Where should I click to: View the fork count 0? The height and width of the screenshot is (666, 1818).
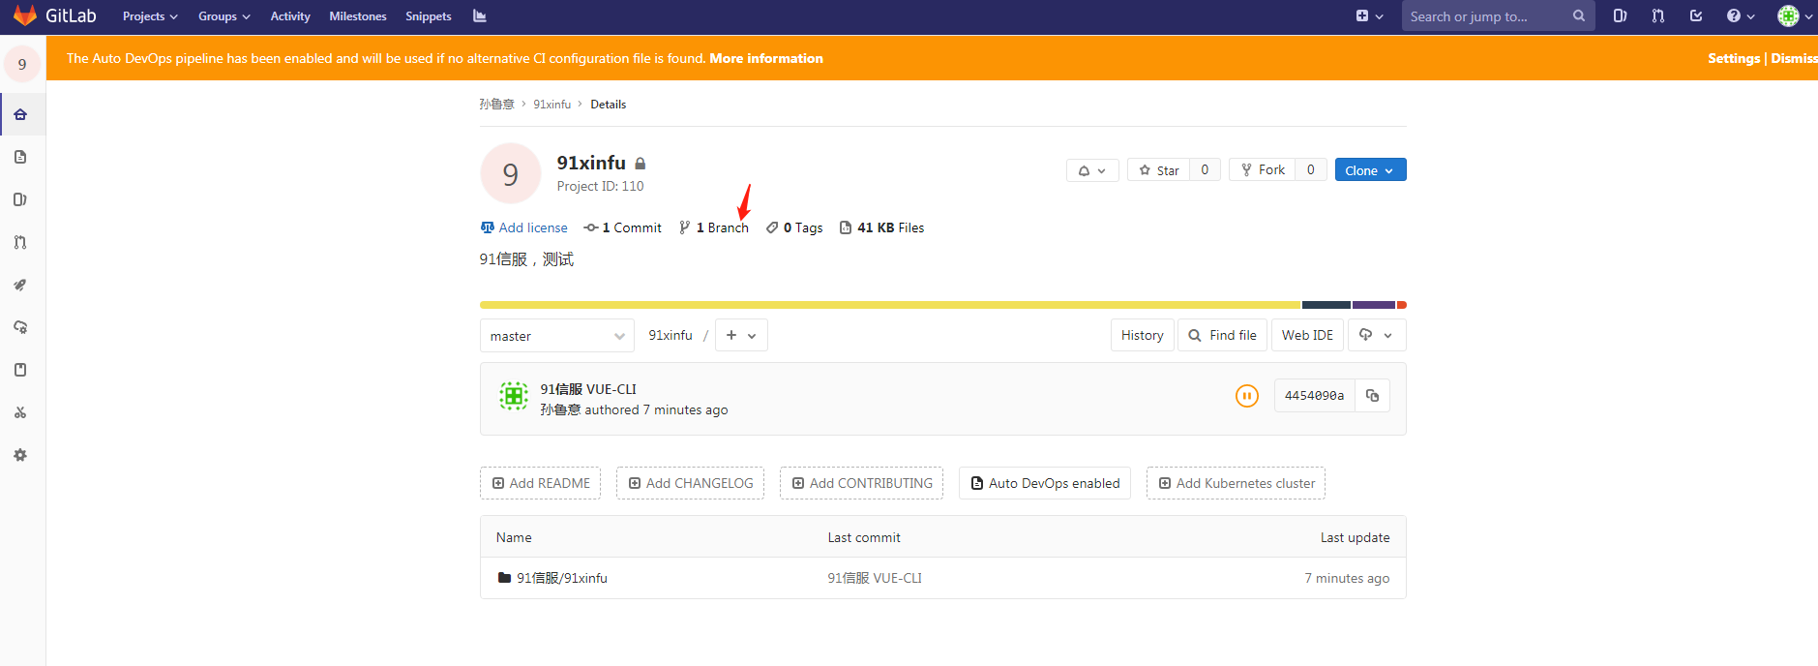coord(1311,169)
